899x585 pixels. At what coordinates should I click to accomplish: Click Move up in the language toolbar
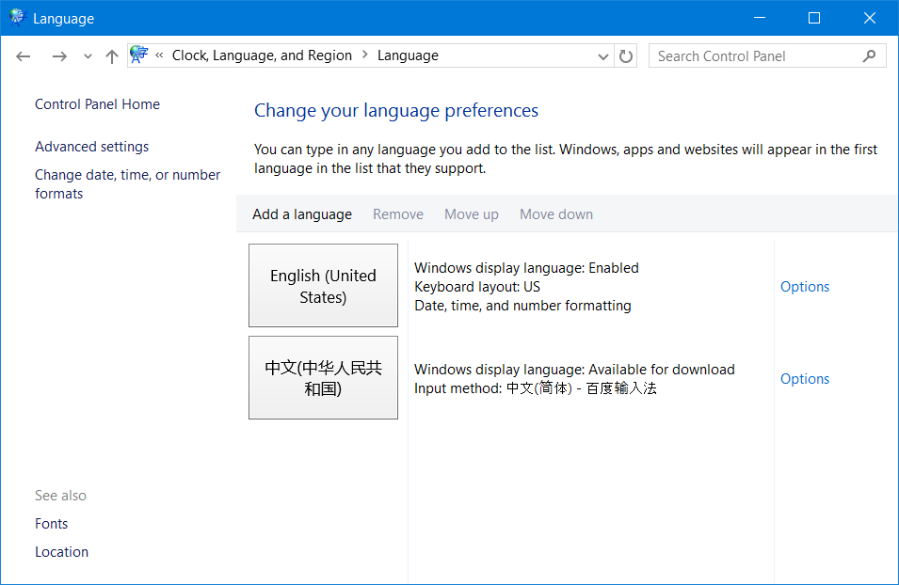click(472, 214)
